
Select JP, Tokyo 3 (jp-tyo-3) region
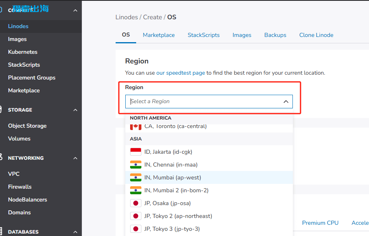click(209, 229)
